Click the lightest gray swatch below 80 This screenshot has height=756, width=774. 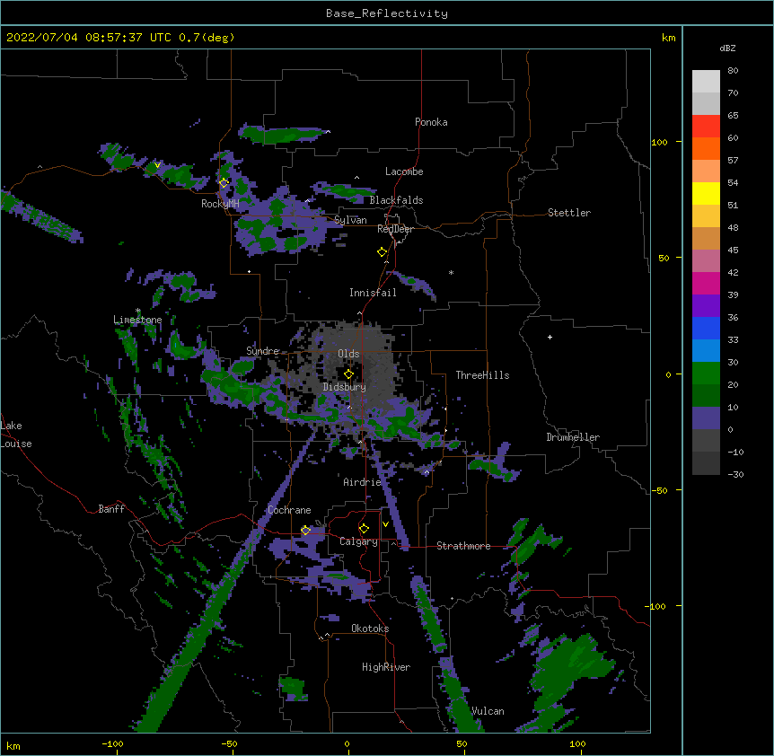pyautogui.click(x=706, y=82)
